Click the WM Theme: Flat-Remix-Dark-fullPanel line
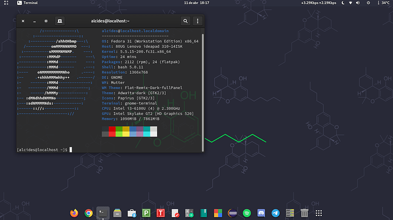 click(x=142, y=88)
